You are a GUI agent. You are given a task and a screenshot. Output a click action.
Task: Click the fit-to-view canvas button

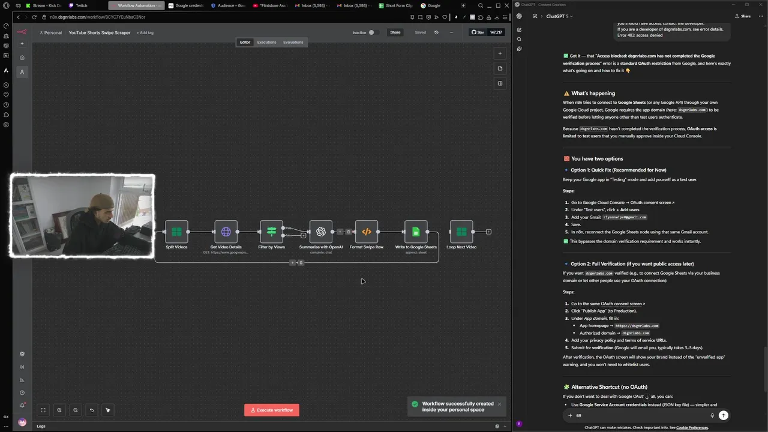(43, 410)
